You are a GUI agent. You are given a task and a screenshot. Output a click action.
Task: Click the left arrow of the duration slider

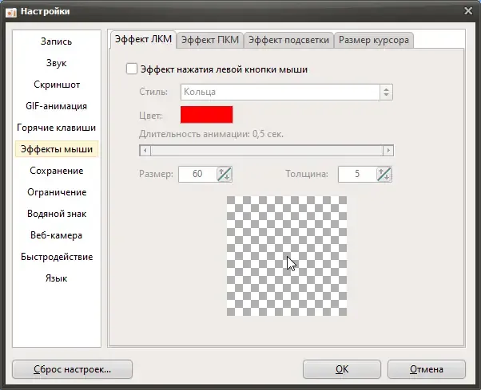coord(145,150)
